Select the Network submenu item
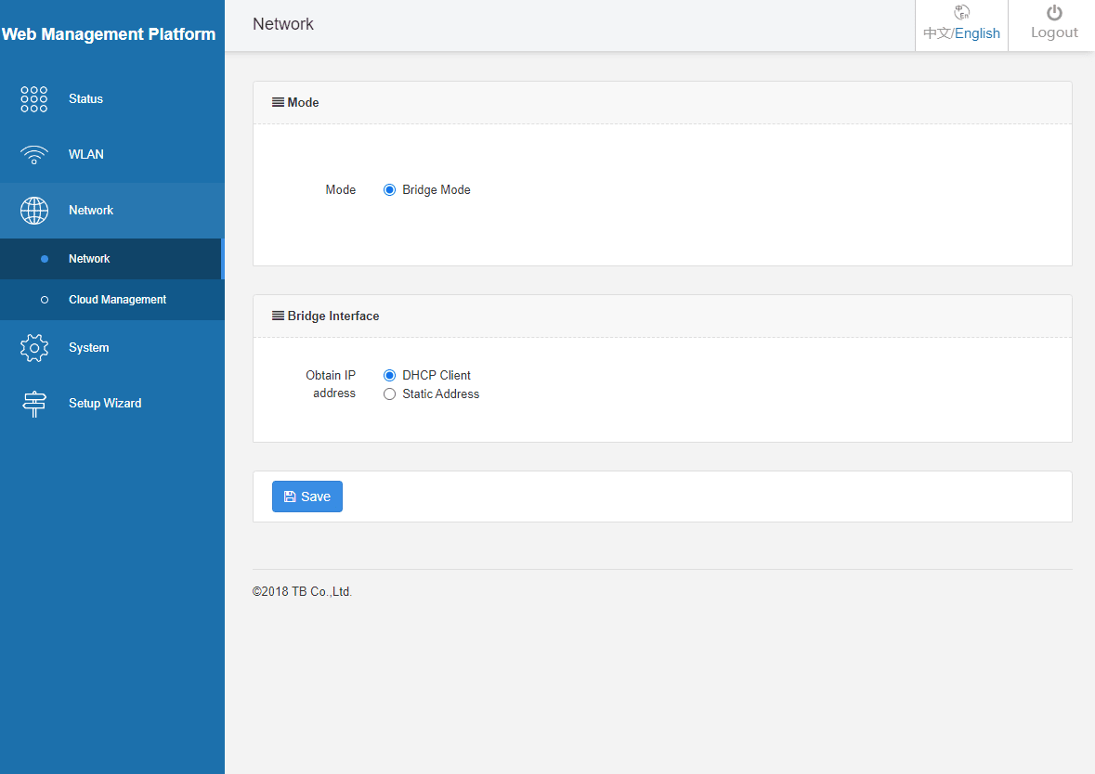The height and width of the screenshot is (774, 1095). coord(89,259)
